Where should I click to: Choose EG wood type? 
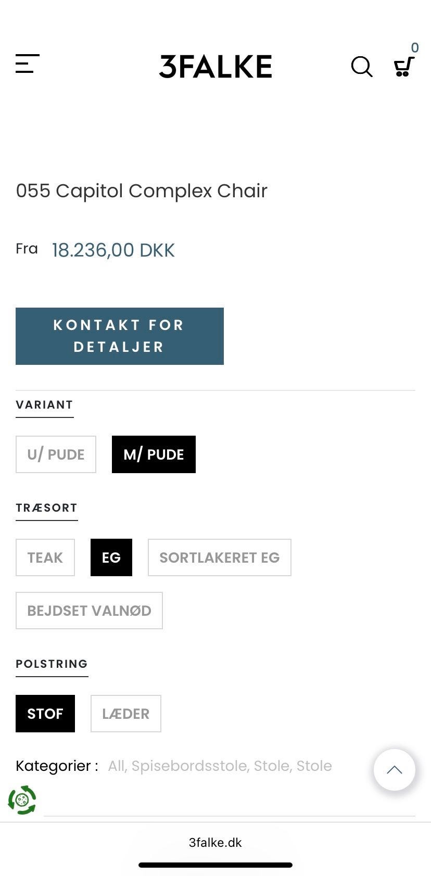pyautogui.click(x=111, y=557)
